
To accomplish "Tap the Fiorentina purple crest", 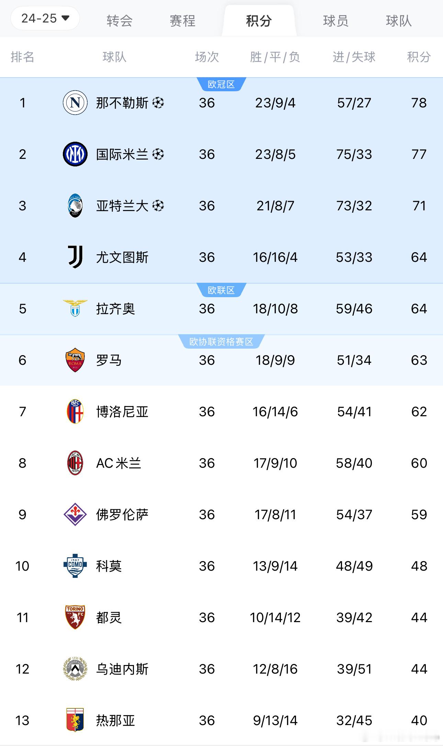I will [x=75, y=514].
